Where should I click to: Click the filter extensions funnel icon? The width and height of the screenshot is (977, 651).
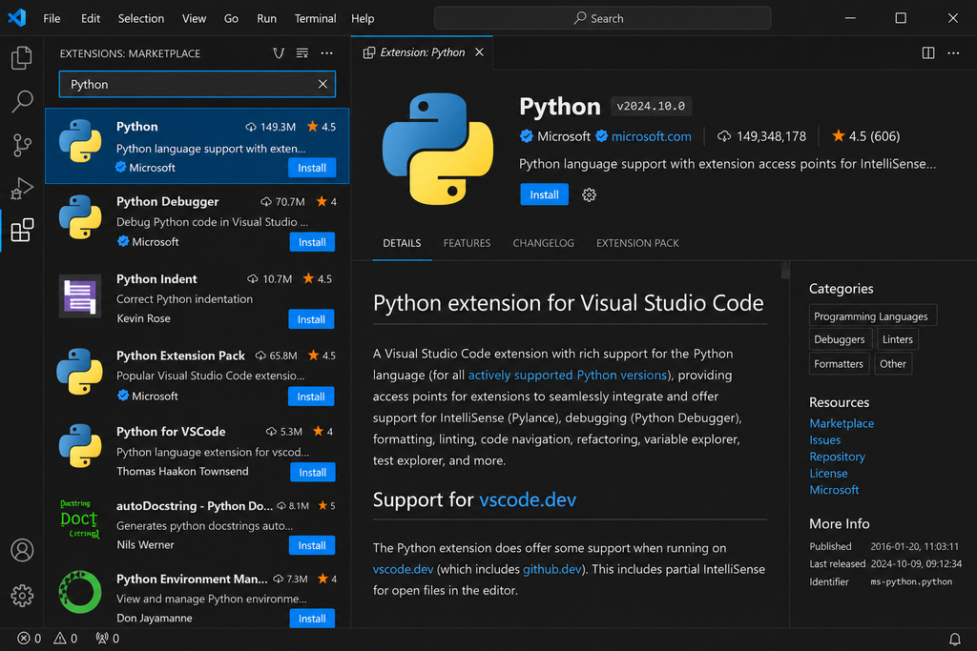click(x=279, y=53)
